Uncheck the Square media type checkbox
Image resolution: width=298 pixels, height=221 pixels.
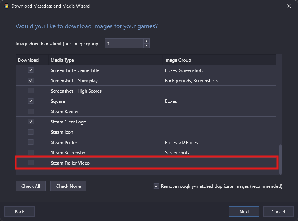31,101
